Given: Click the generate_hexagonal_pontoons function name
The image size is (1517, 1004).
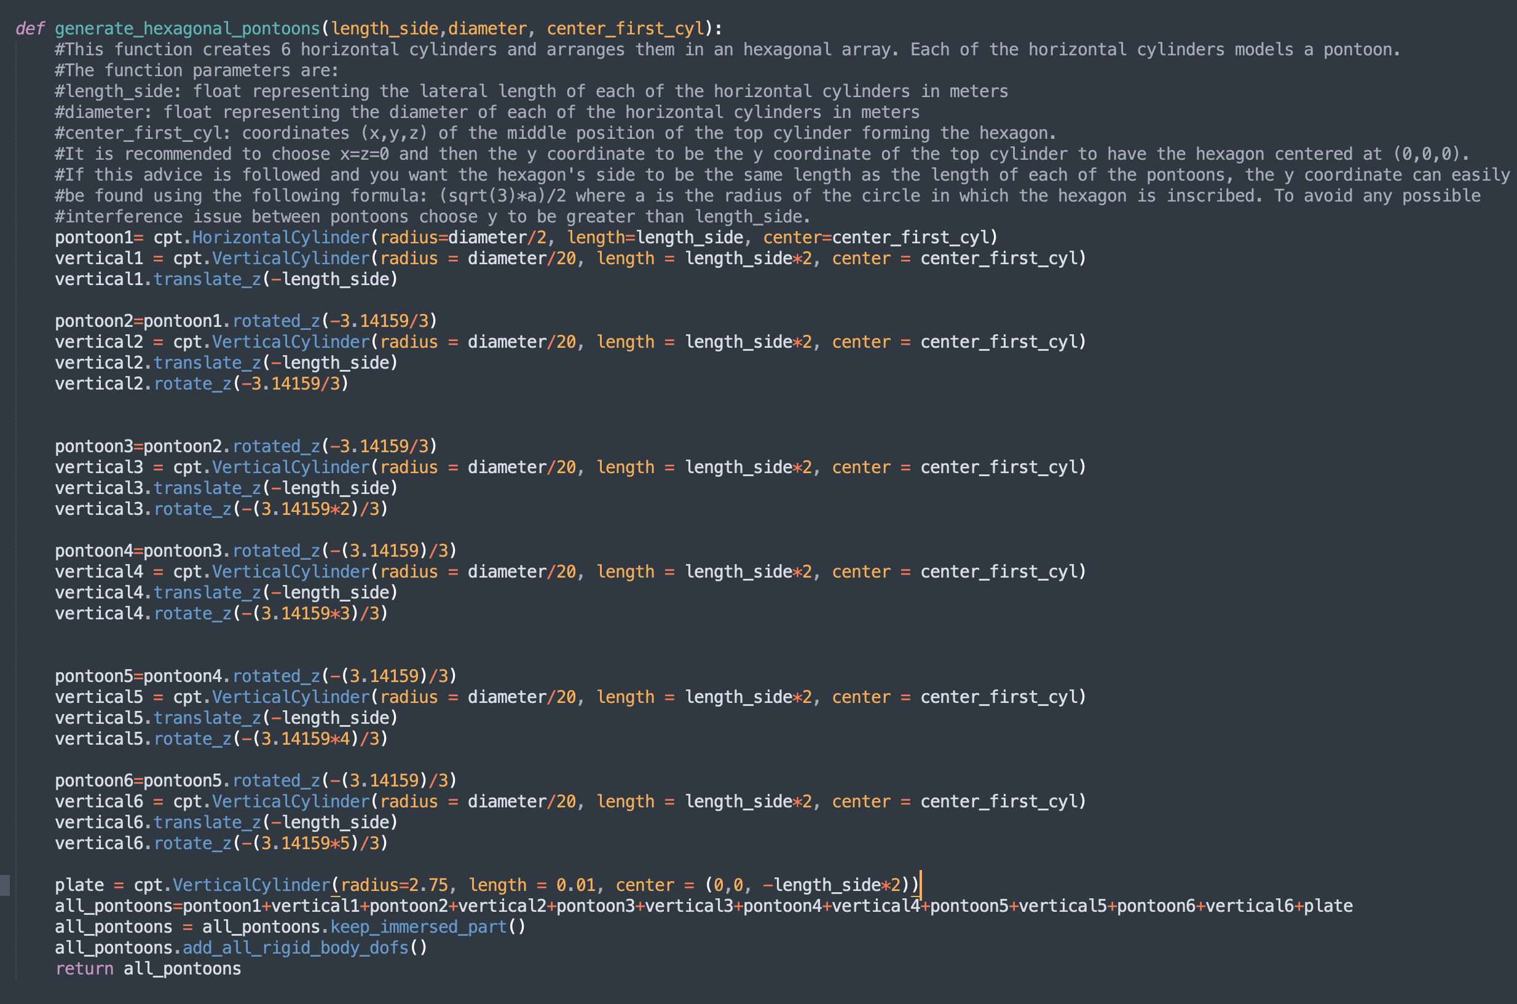Looking at the screenshot, I should [x=187, y=29].
